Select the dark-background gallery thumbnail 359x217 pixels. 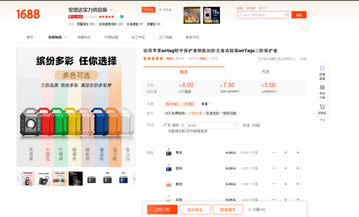click(76, 178)
